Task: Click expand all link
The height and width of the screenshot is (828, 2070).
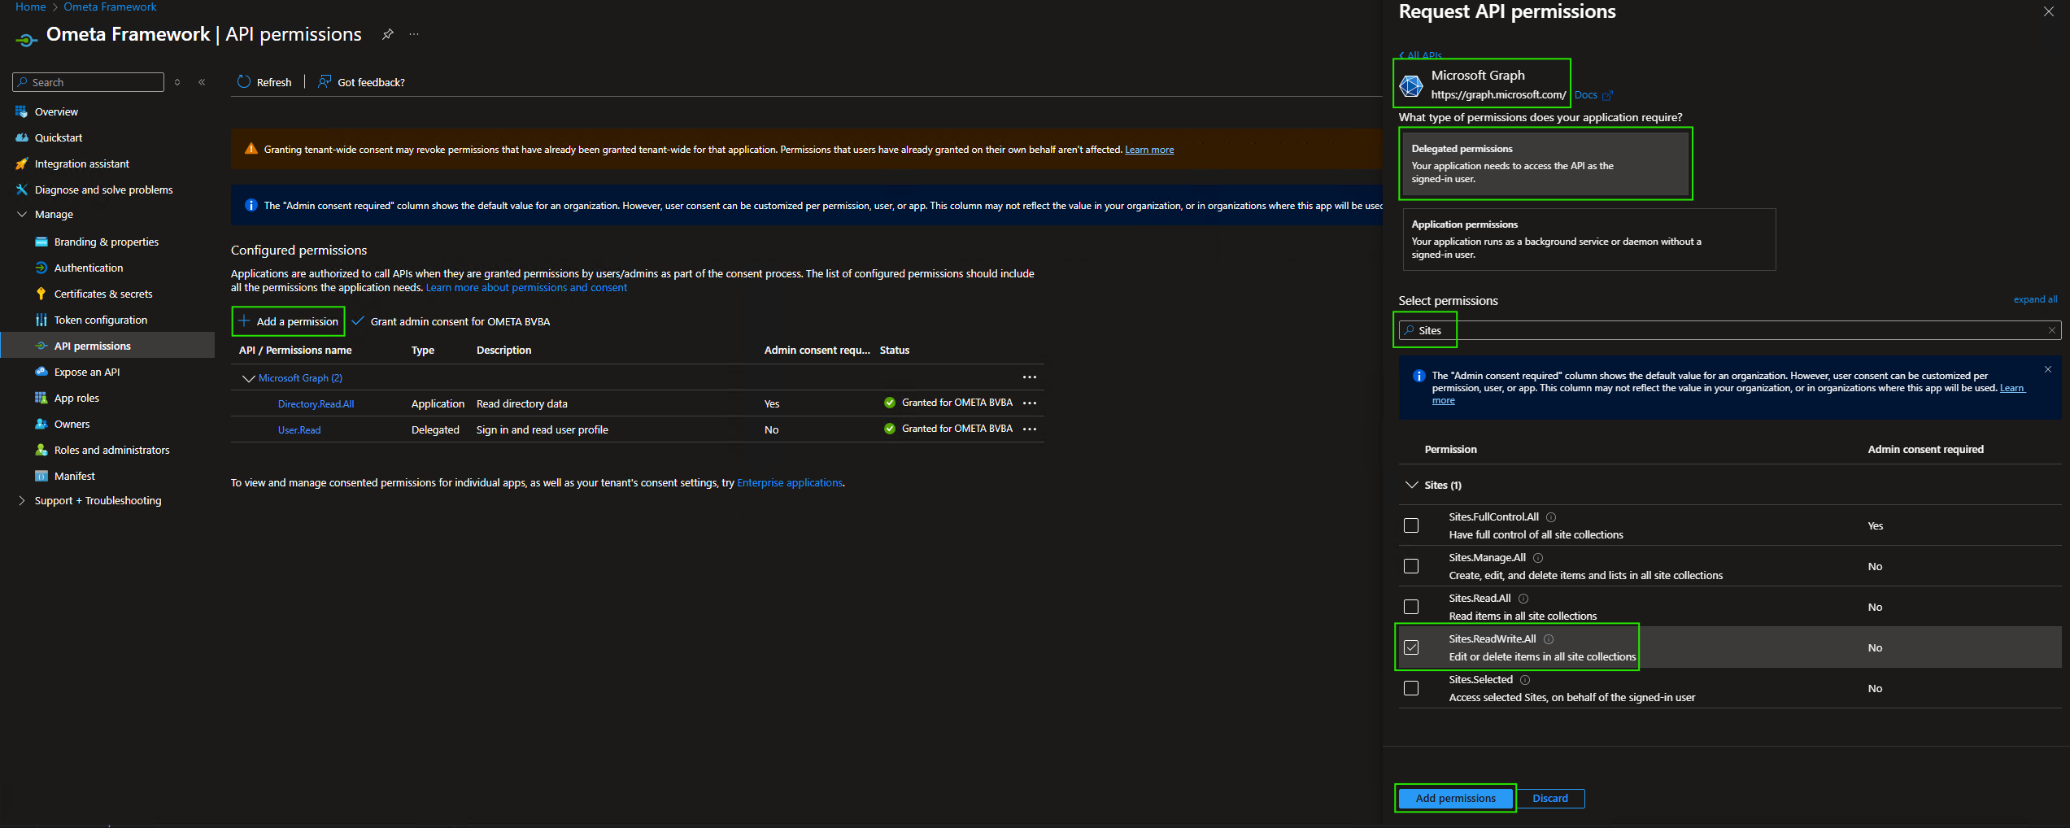Action: [x=2035, y=299]
